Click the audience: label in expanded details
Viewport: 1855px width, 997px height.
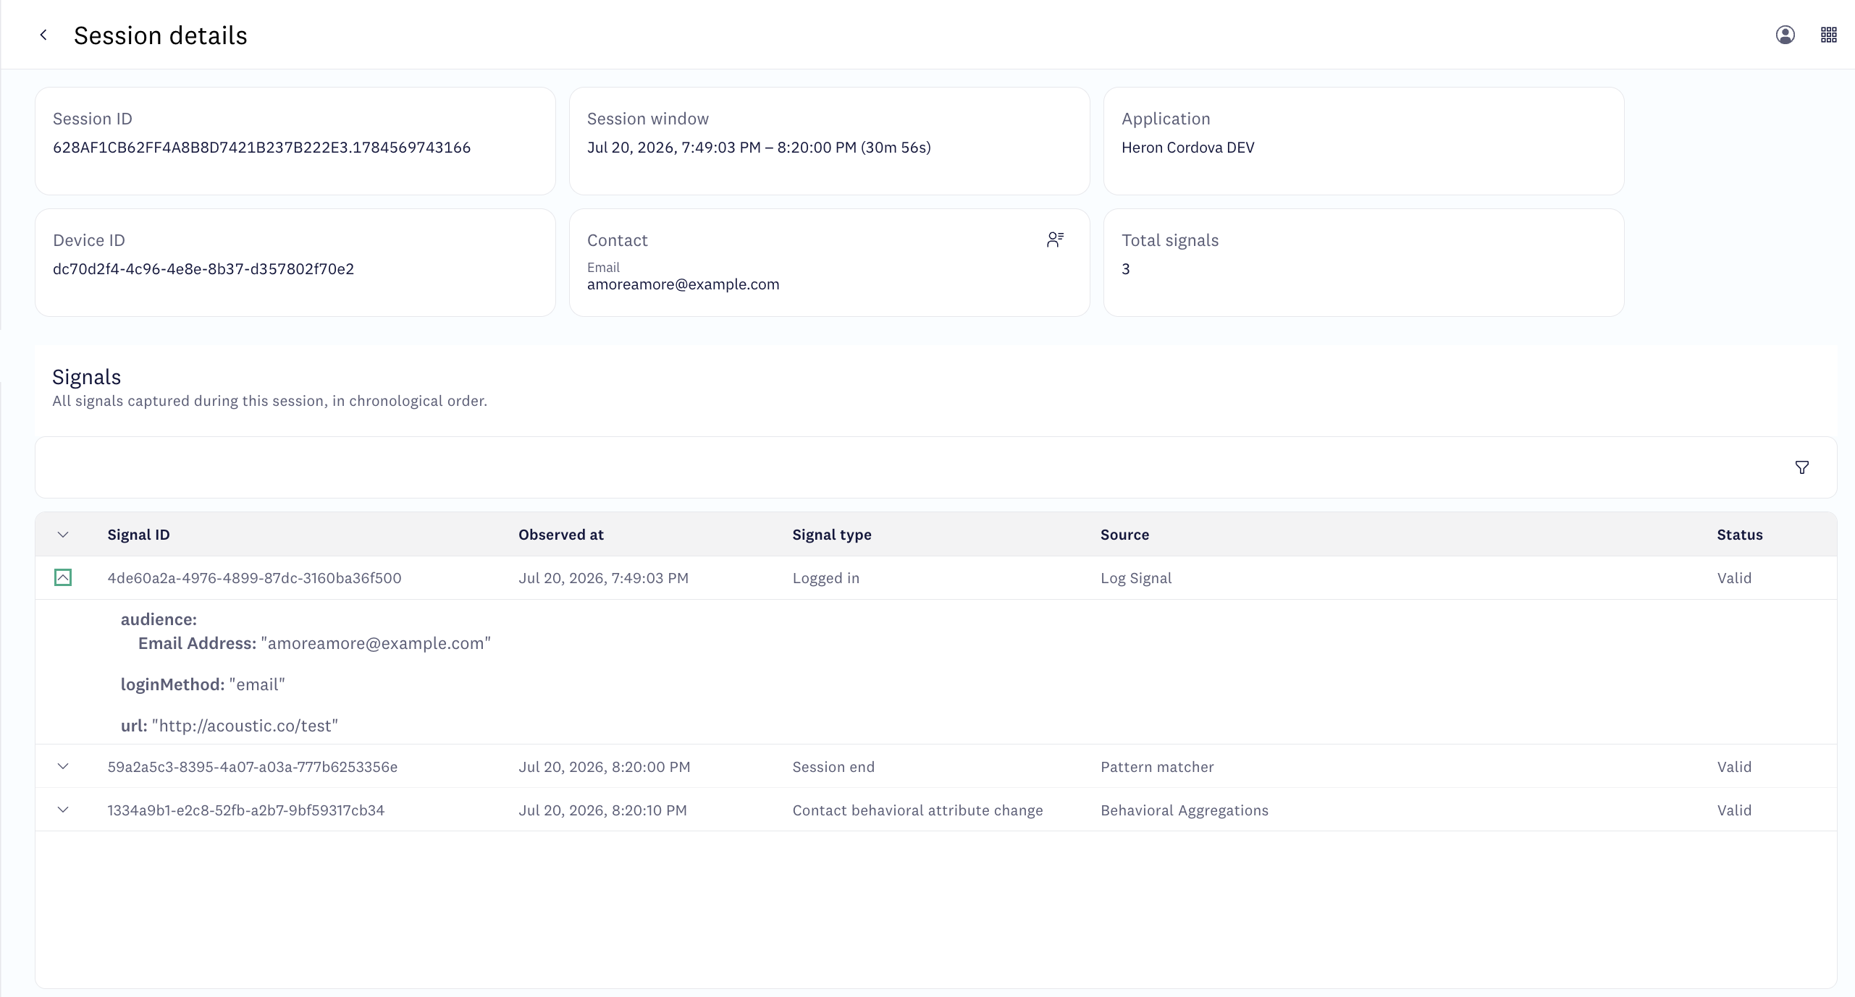click(x=159, y=619)
